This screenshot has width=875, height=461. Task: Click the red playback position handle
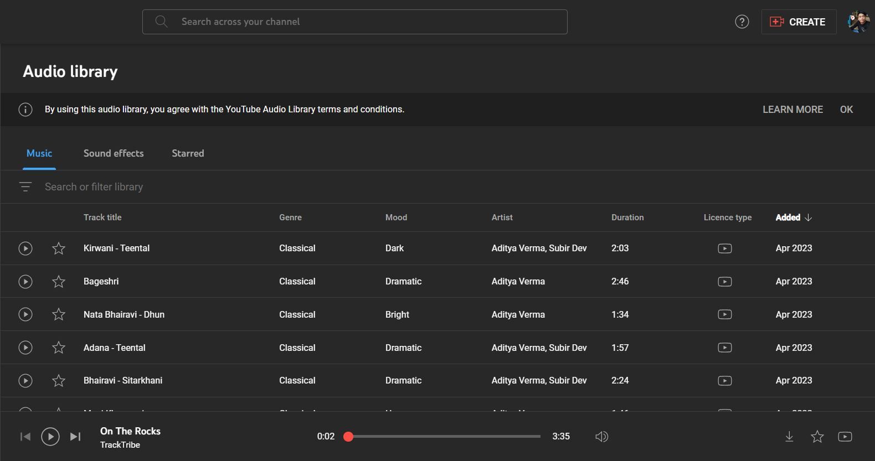click(x=348, y=437)
